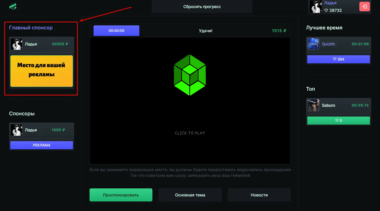Image resolution: width=380 pixels, height=211 pixels.
Task: Click the Лучшее время heading
Action: click(324, 28)
